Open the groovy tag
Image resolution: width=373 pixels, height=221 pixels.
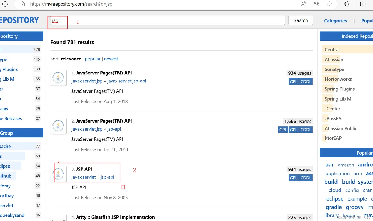coord(355,207)
